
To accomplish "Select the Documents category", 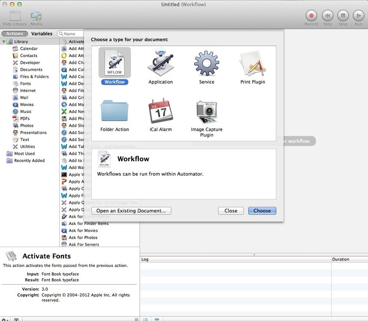I will point(31,70).
